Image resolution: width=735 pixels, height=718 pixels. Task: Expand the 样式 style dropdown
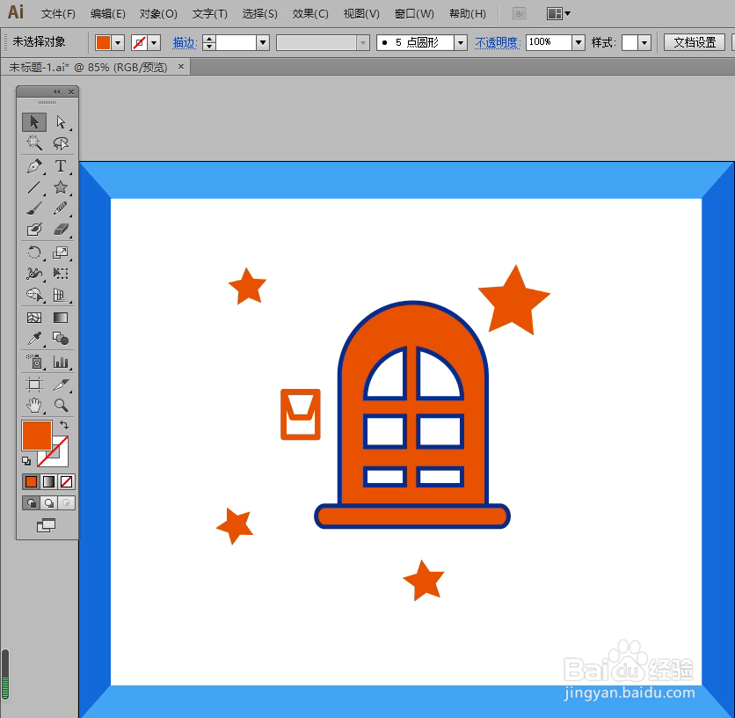pos(644,43)
